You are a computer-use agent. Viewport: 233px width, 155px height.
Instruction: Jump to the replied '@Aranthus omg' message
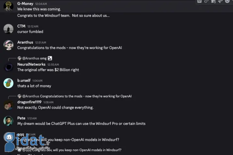(x=34, y=58)
